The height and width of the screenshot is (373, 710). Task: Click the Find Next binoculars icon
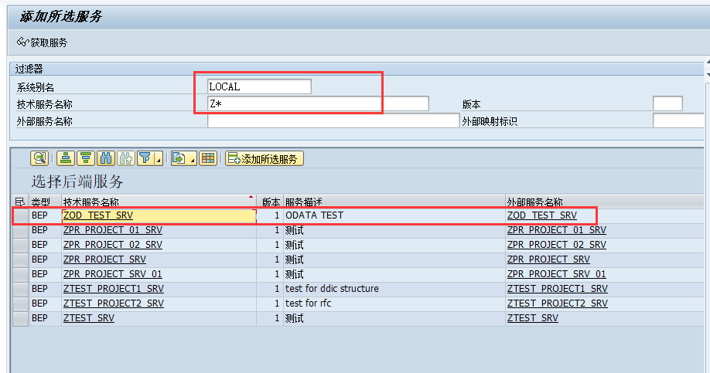[125, 158]
